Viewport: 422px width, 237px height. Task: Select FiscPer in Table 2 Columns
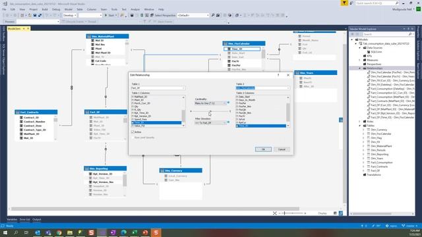pyautogui.click(x=242, y=103)
